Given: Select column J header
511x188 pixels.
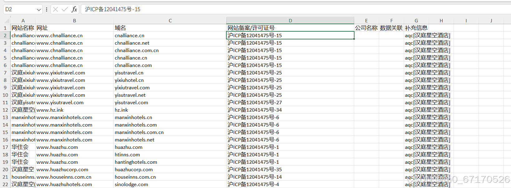Looking at the screenshot, I should [491, 20].
